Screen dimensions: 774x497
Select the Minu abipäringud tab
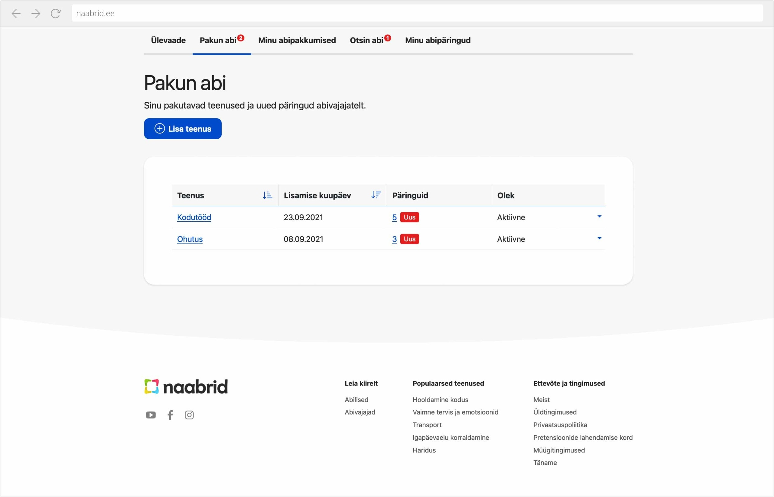pos(437,40)
